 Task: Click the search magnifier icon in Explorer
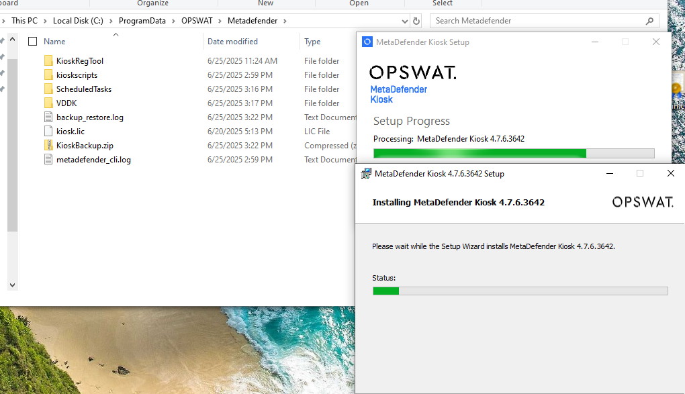point(649,21)
